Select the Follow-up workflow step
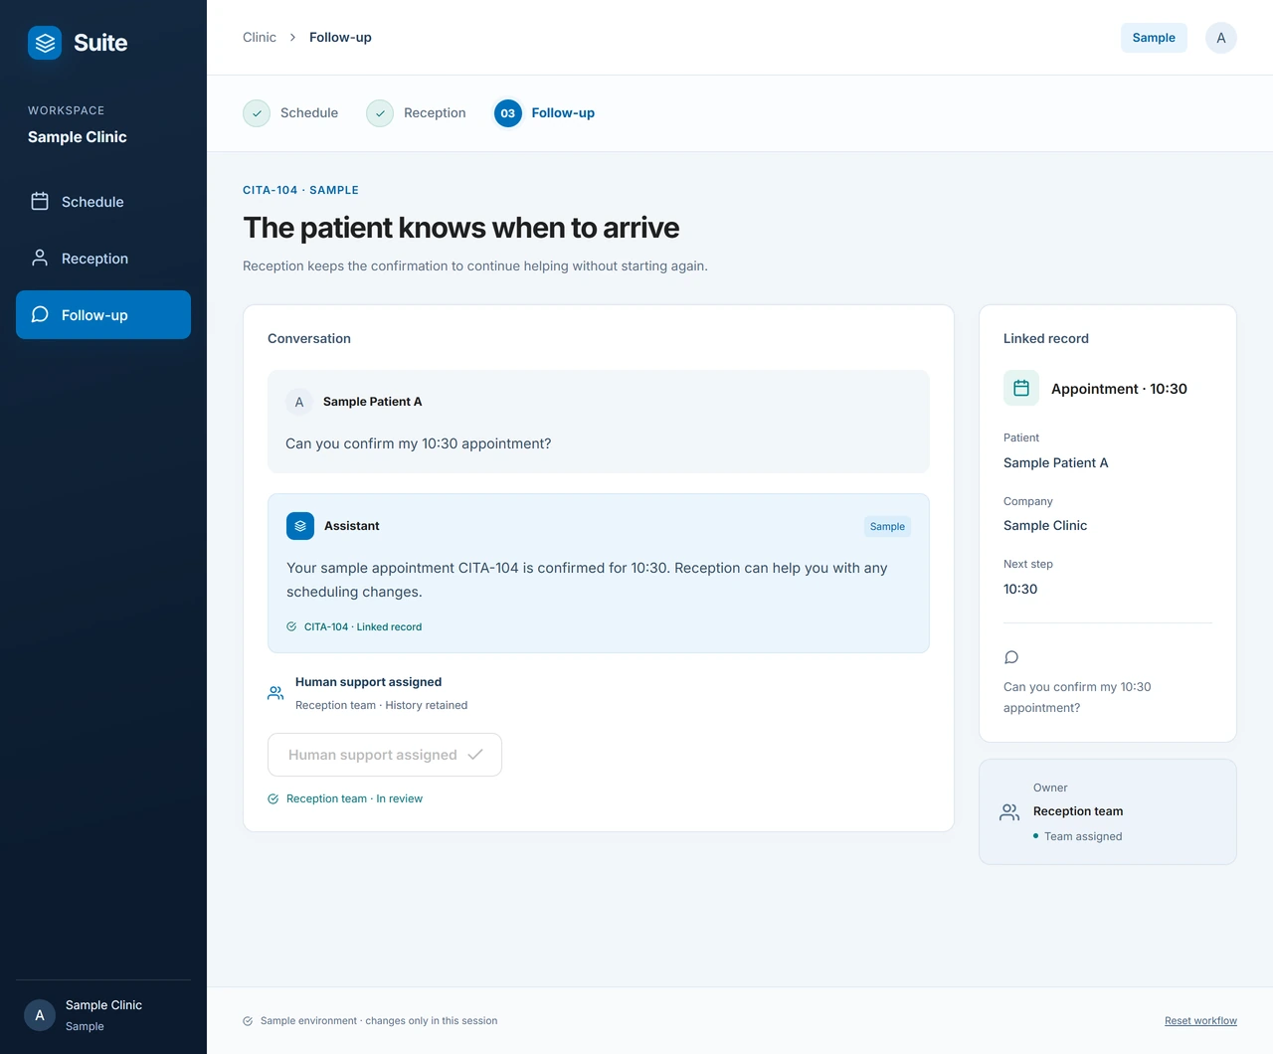This screenshot has height=1054, width=1273. pos(544,113)
